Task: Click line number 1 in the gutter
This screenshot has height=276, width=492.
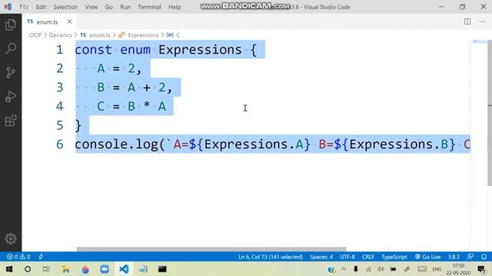Action: 60,50
